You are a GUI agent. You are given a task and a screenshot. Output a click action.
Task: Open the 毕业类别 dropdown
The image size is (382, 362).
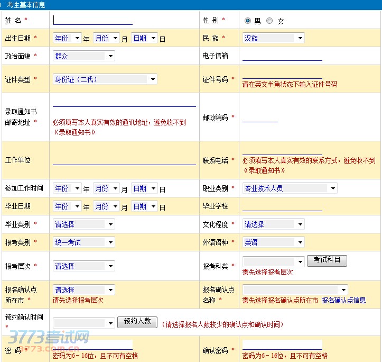click(x=83, y=224)
